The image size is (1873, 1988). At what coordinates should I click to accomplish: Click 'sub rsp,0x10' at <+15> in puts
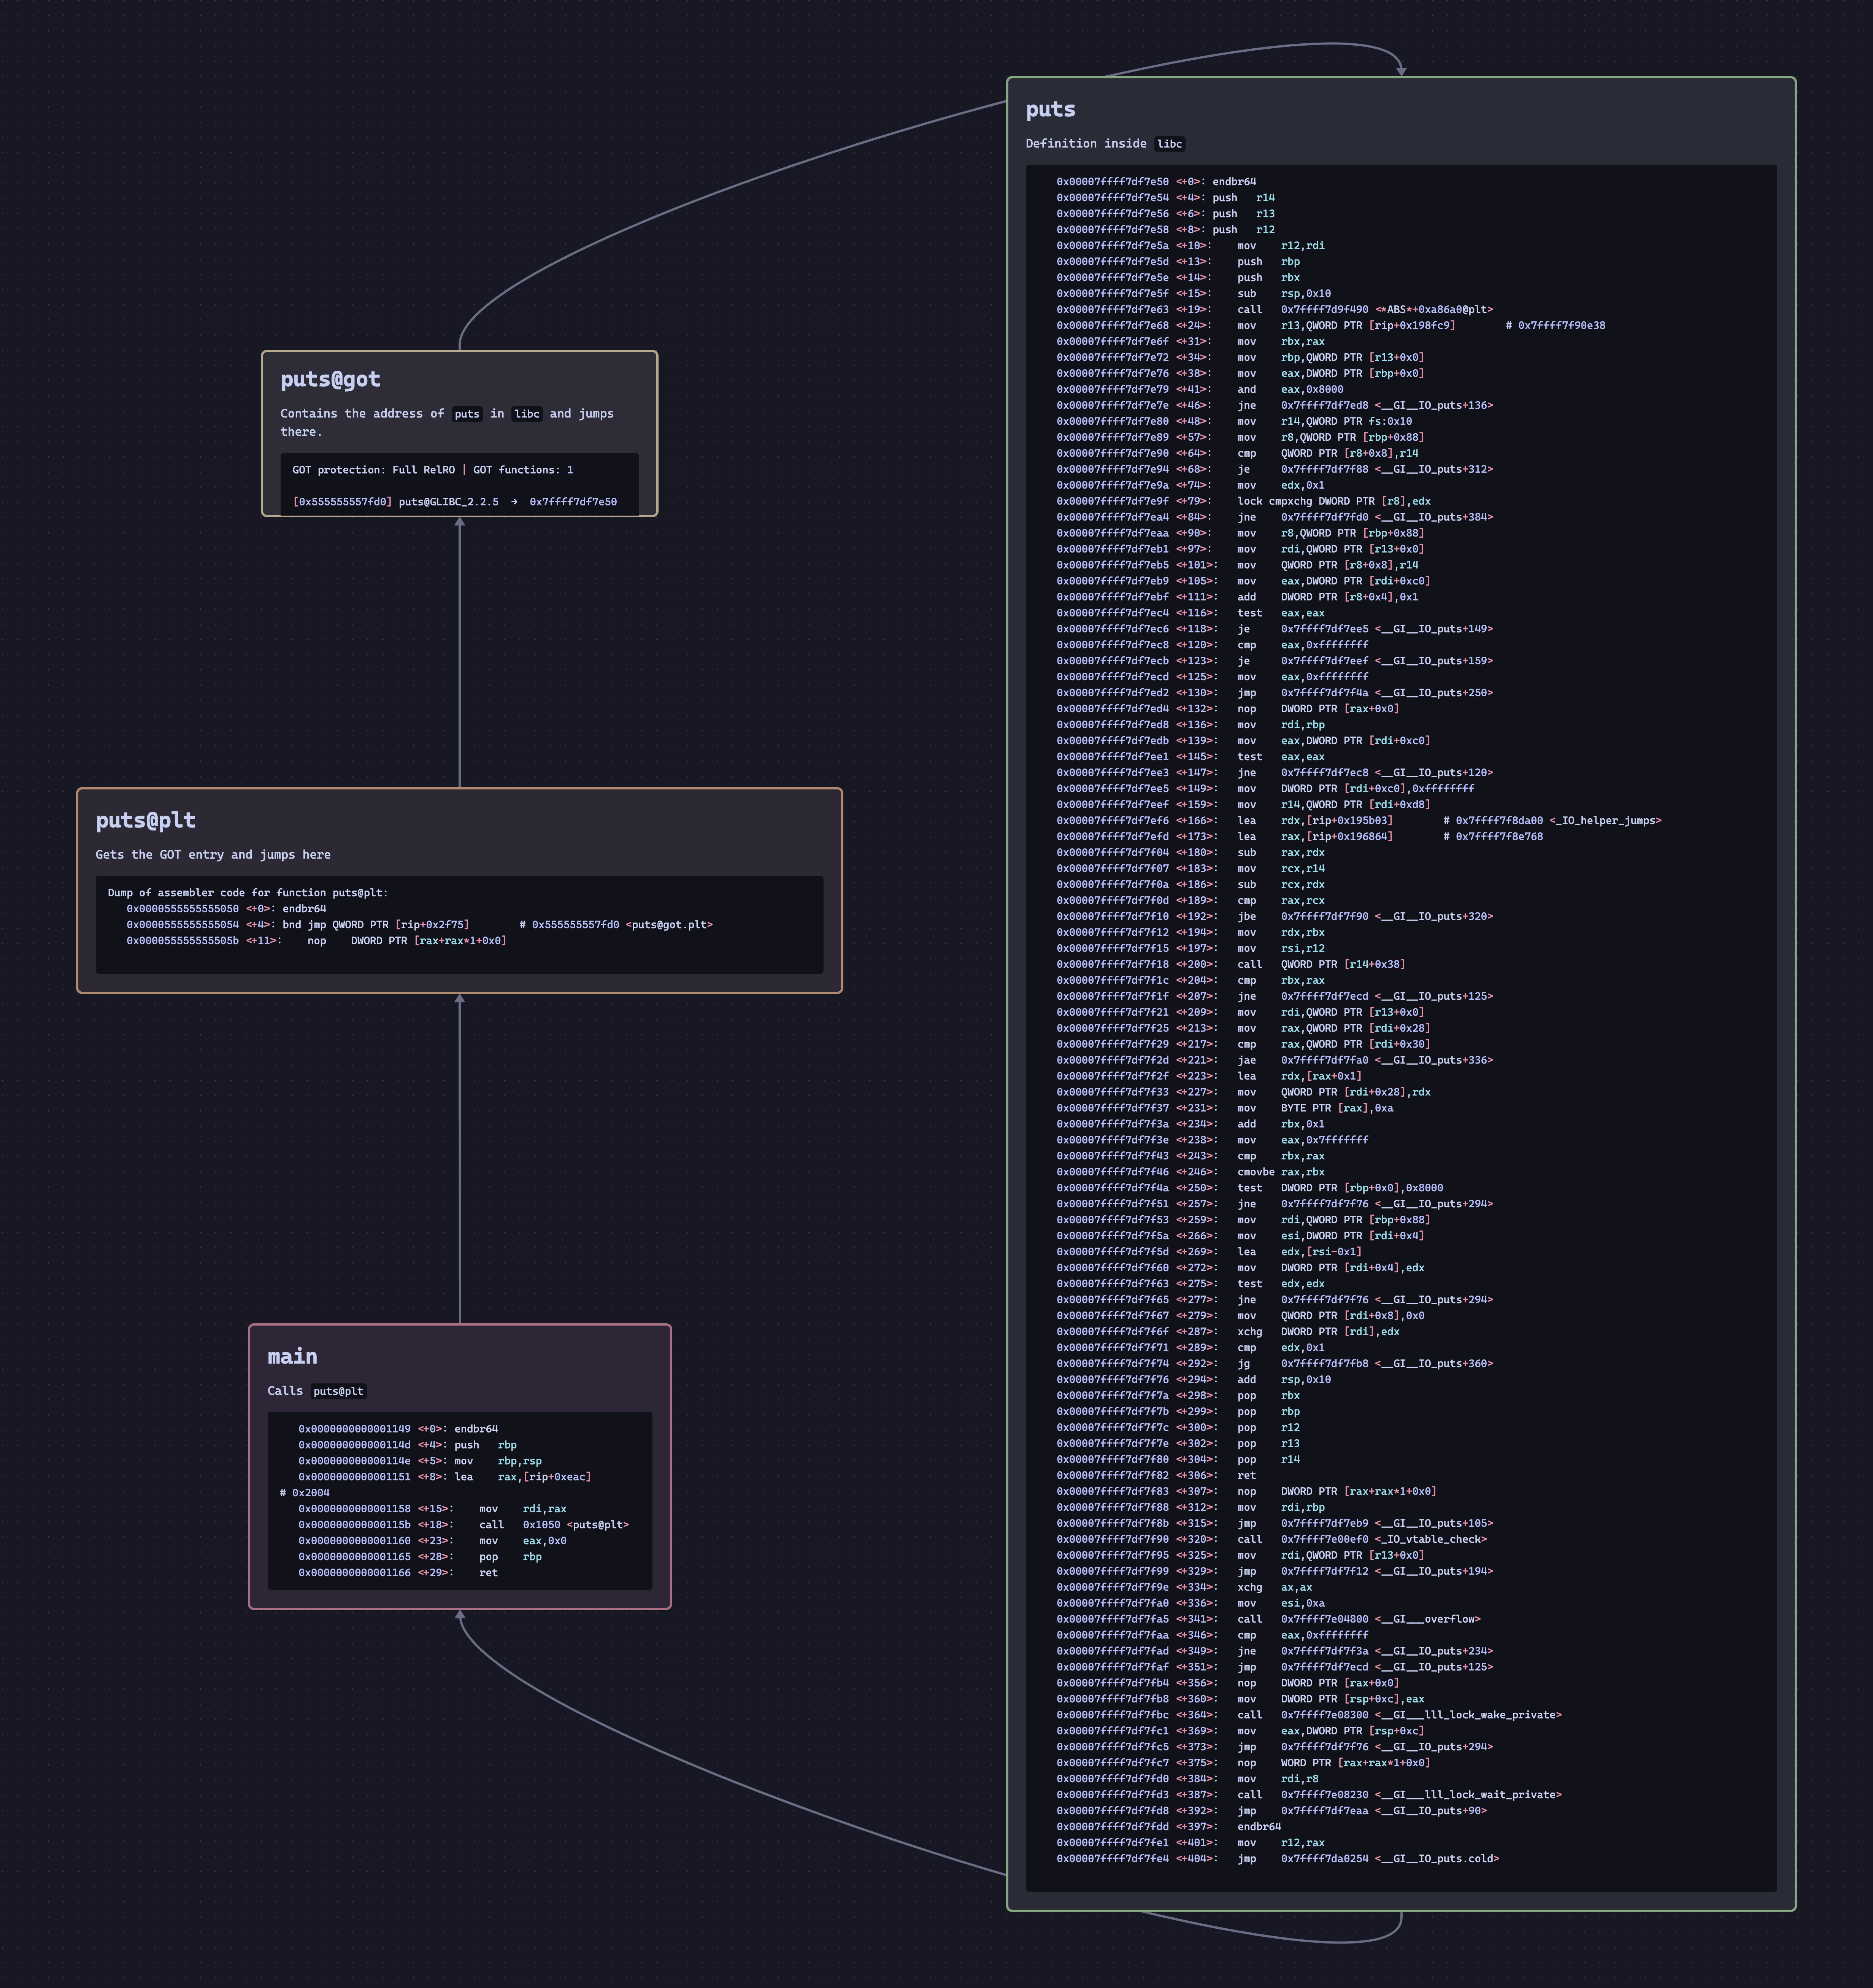tap(1284, 294)
